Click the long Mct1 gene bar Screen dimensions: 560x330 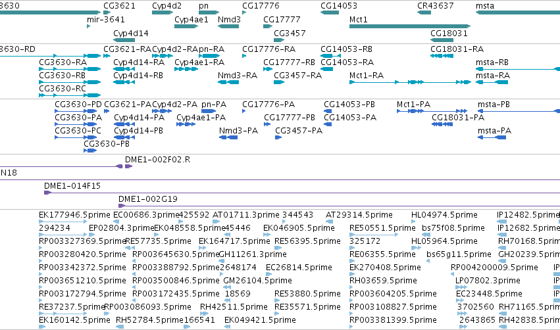(410, 26)
